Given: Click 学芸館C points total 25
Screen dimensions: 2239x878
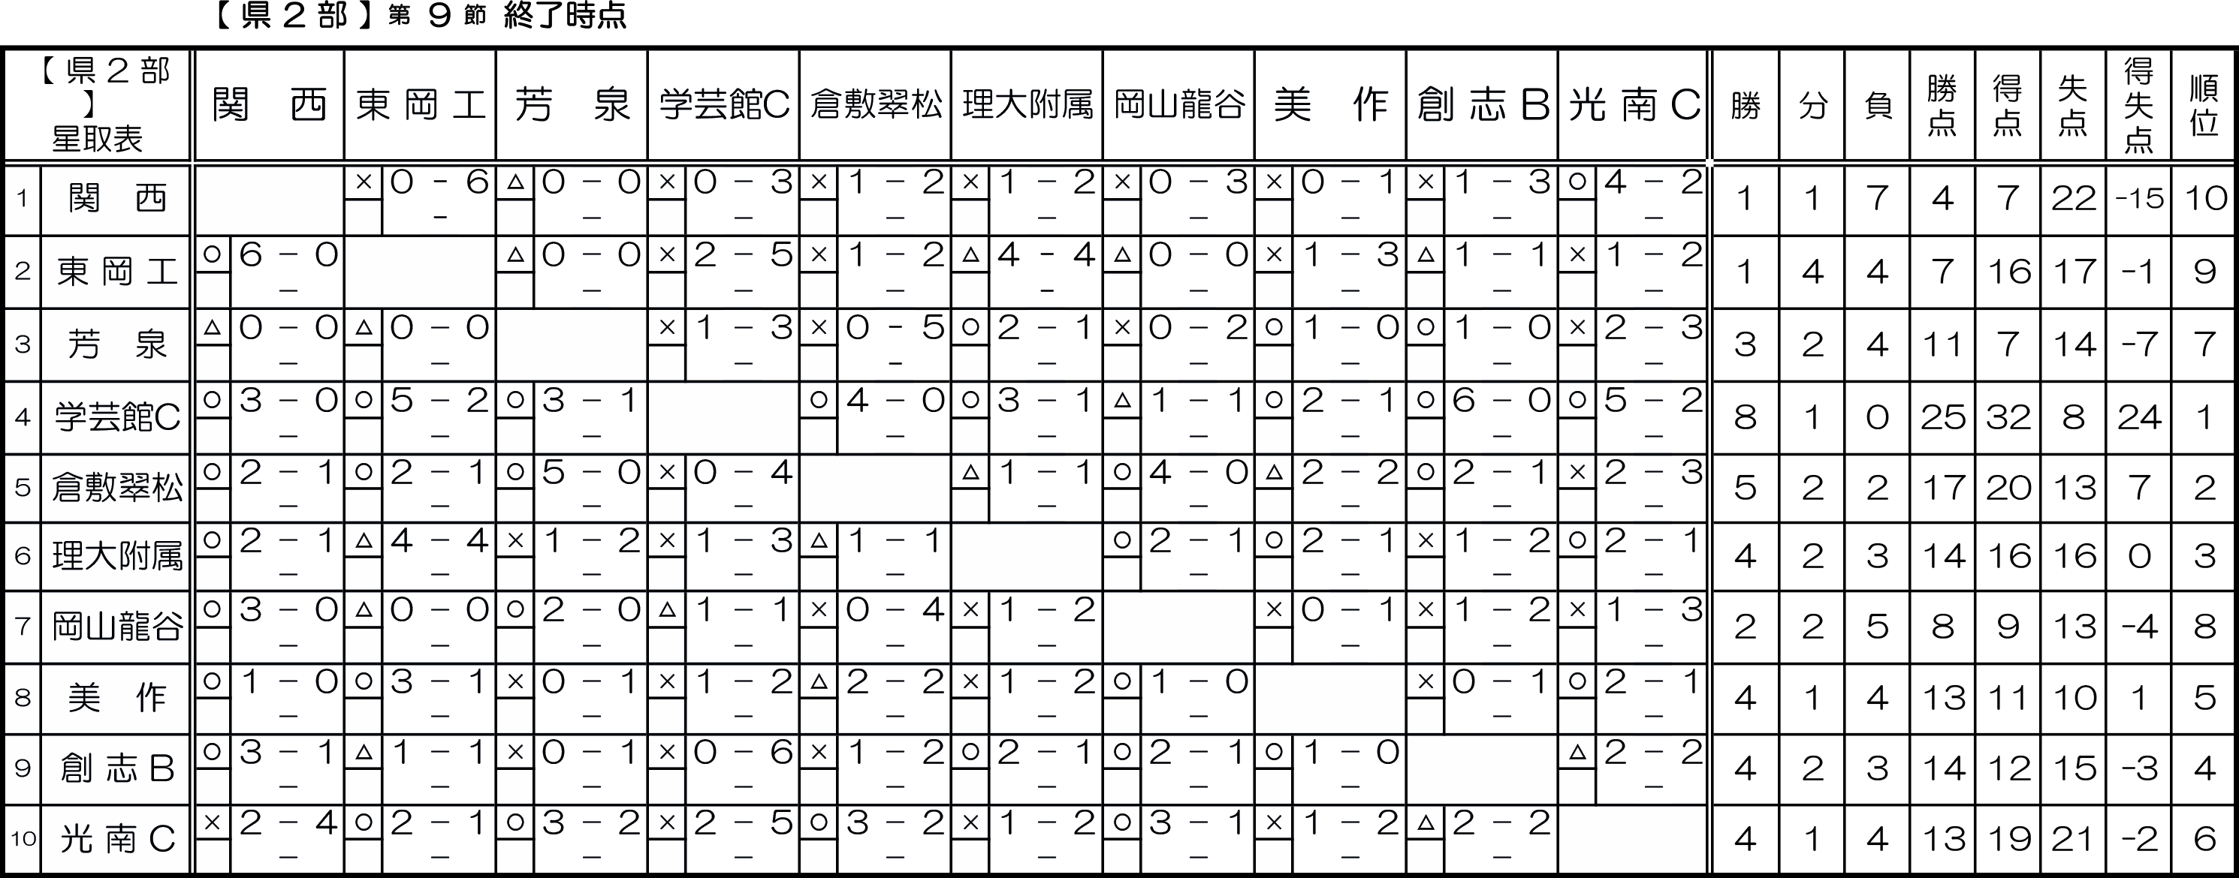Looking at the screenshot, I should 1942,418.
